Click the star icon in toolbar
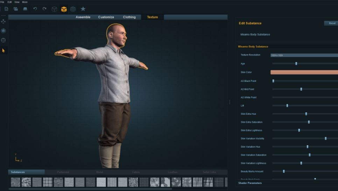 pyautogui.click(x=83, y=9)
